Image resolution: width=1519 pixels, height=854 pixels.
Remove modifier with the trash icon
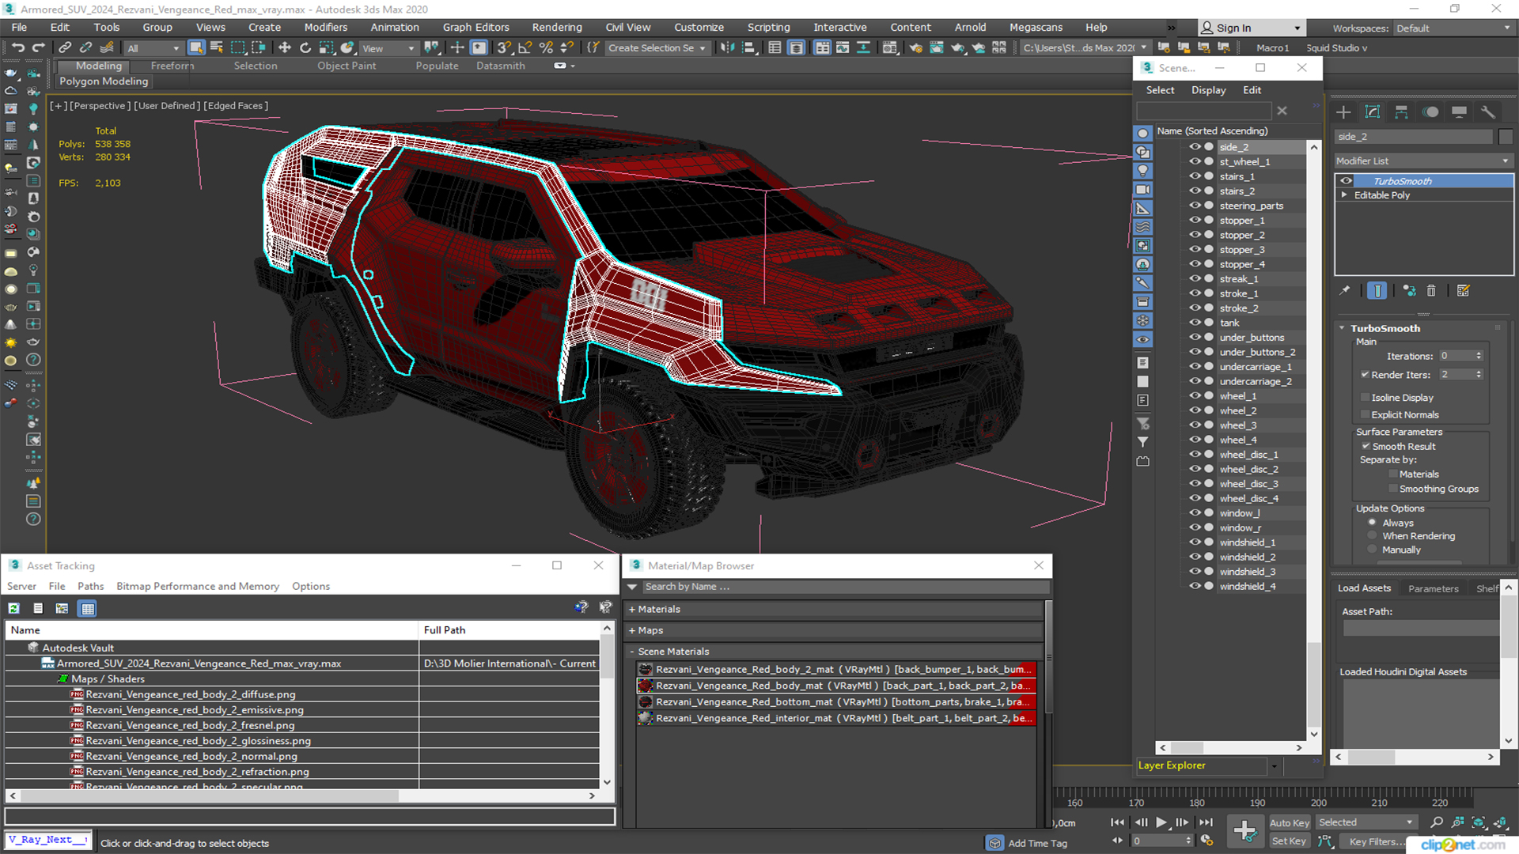(x=1431, y=291)
